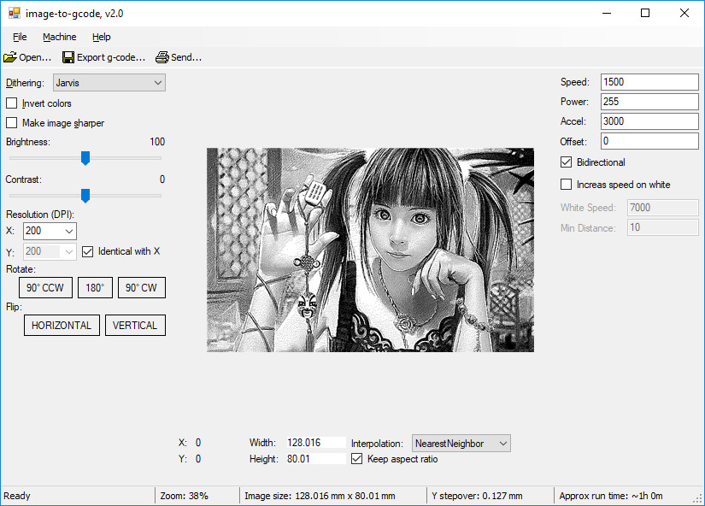
Task: Click the White Speed field
Action: point(663,208)
